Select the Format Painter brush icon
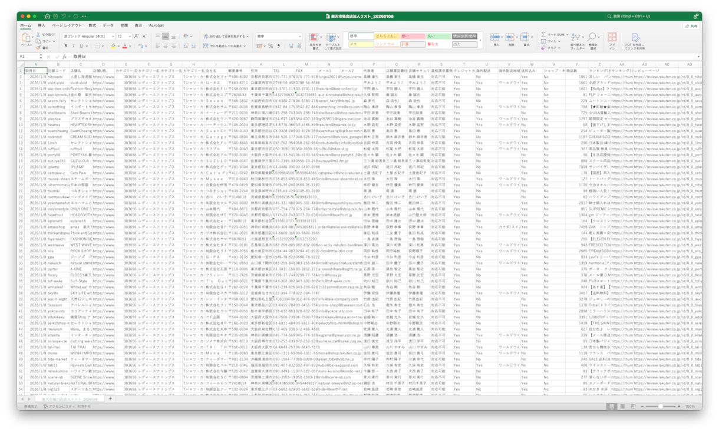 [x=39, y=47]
